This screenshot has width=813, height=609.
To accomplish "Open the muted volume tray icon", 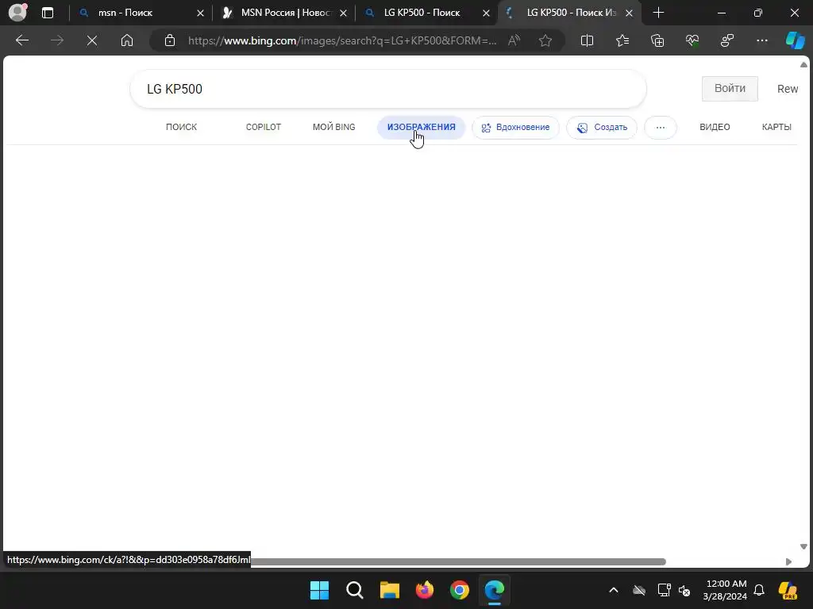I will click(684, 590).
